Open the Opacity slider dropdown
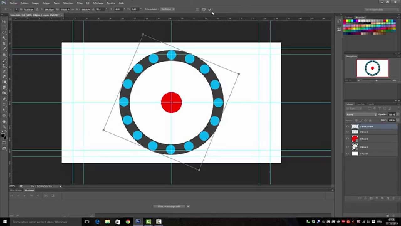 click(x=398, y=114)
